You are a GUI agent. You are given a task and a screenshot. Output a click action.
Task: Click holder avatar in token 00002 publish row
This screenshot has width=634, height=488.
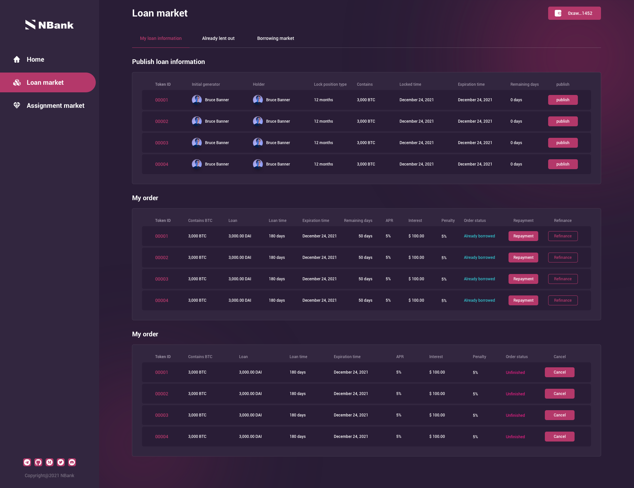coord(258,121)
